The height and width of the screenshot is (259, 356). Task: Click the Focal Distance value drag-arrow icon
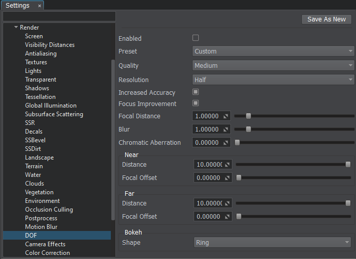[226, 116]
